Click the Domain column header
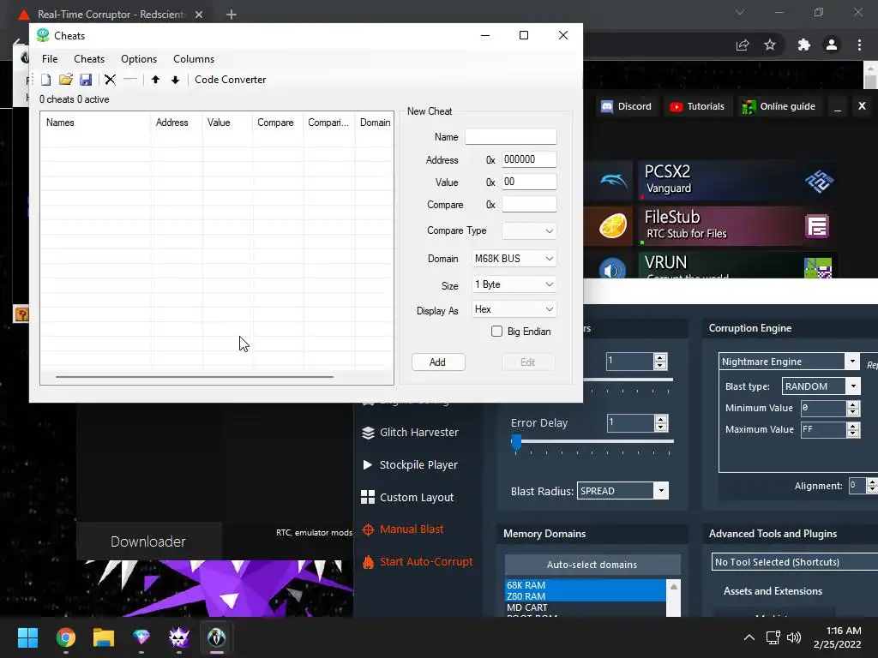 point(375,123)
